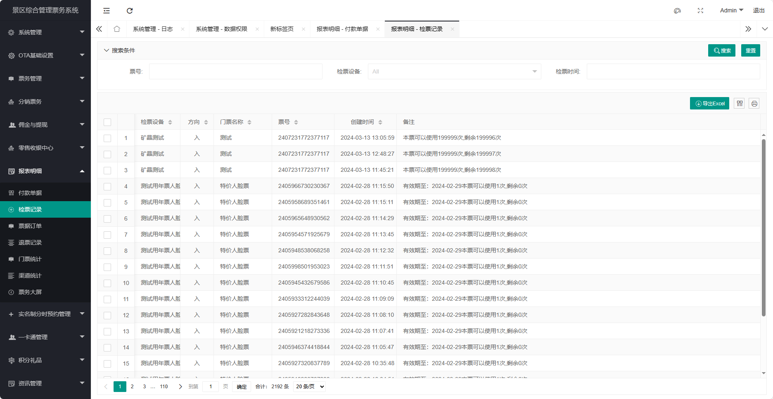Switch to the 系统管理 - 日志 tab
The image size is (773, 399).
[x=153, y=29]
